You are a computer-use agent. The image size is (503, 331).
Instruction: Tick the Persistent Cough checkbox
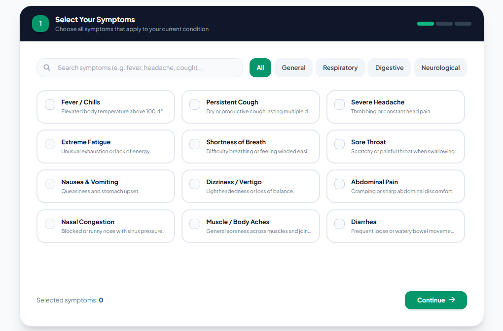(x=195, y=104)
